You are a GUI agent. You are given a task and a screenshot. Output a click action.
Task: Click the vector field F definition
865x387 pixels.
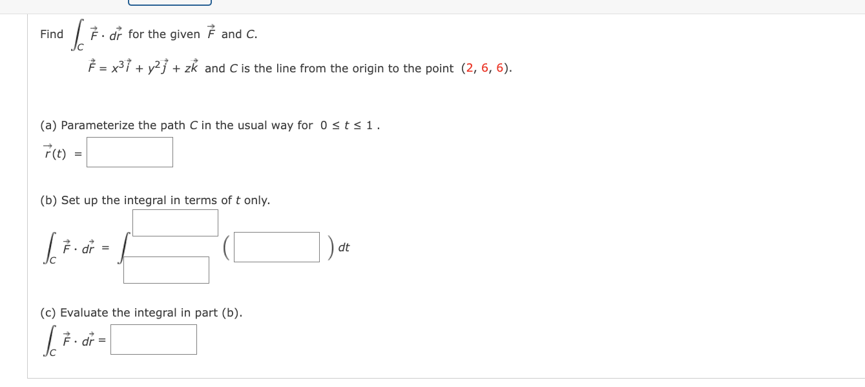pos(142,67)
